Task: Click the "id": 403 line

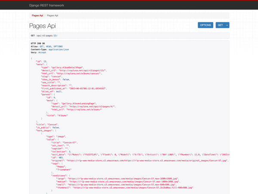Action: [58, 158]
